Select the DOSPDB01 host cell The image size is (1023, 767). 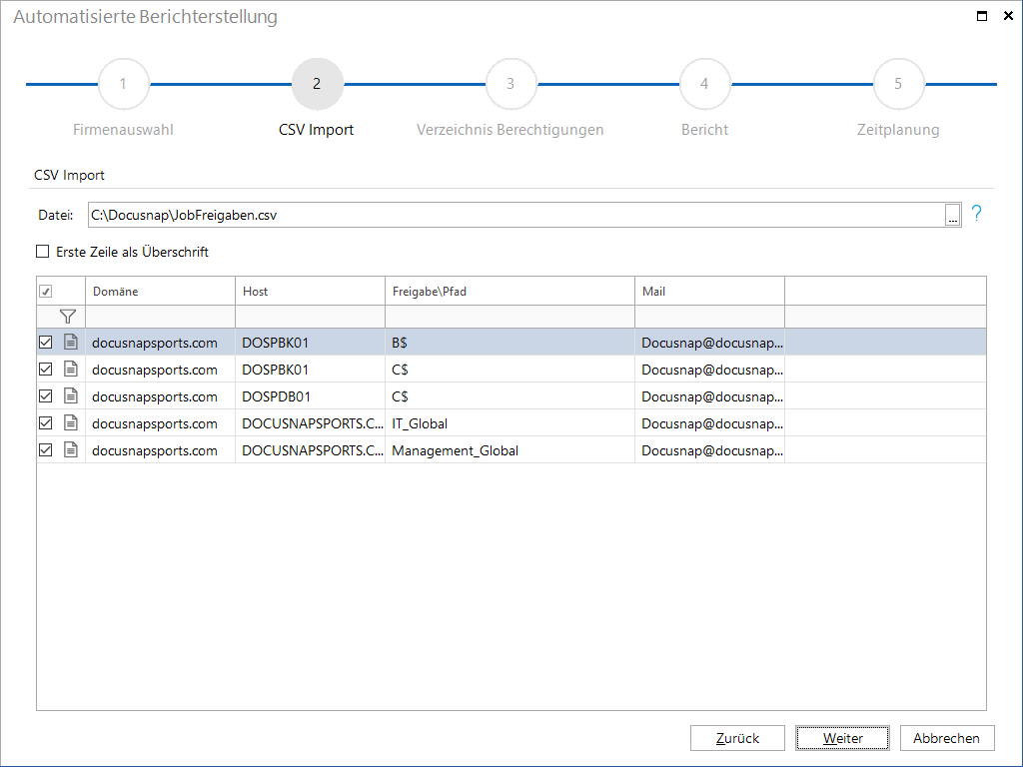point(310,395)
